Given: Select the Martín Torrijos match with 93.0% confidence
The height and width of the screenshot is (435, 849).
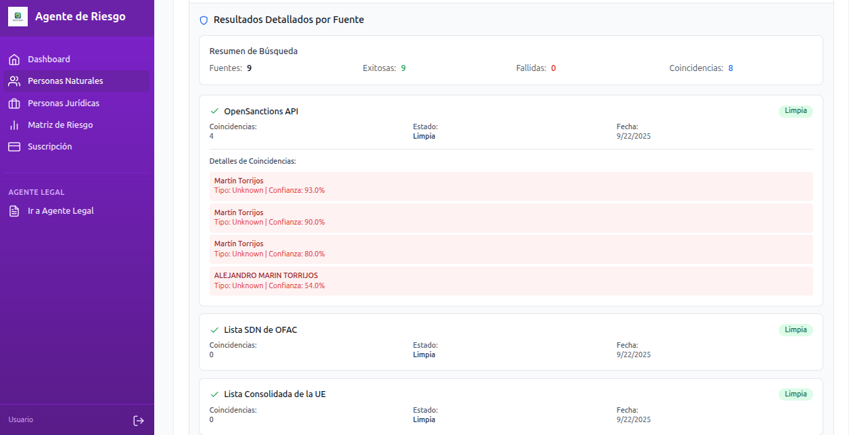Looking at the screenshot, I should (x=512, y=185).
